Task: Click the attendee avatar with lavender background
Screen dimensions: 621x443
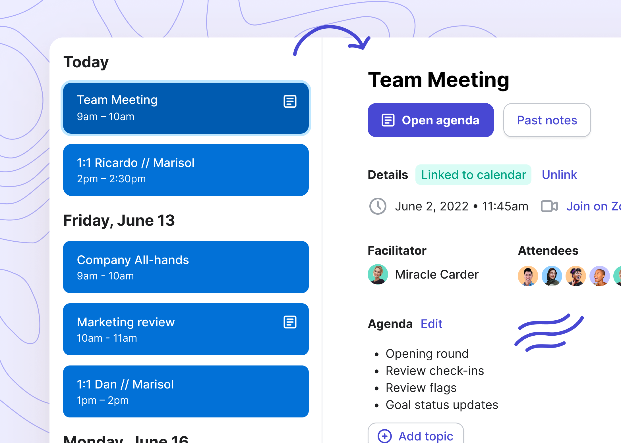Action: coord(600,276)
